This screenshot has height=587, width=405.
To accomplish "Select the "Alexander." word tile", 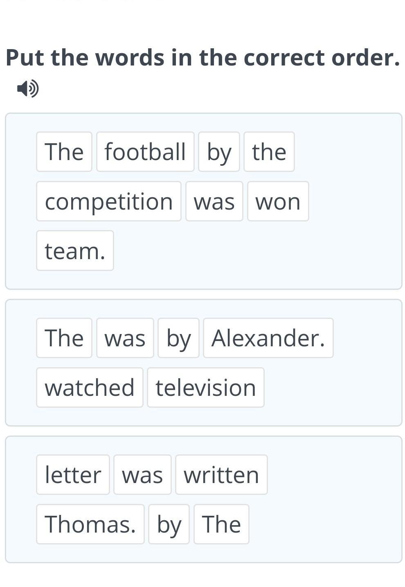I will tap(268, 338).
